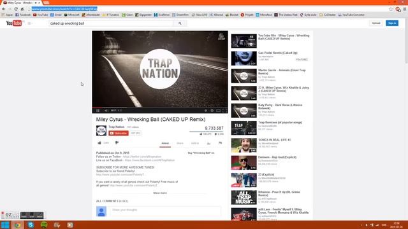Click the YouTube logo
This screenshot has height=229, width=408.
14,24
